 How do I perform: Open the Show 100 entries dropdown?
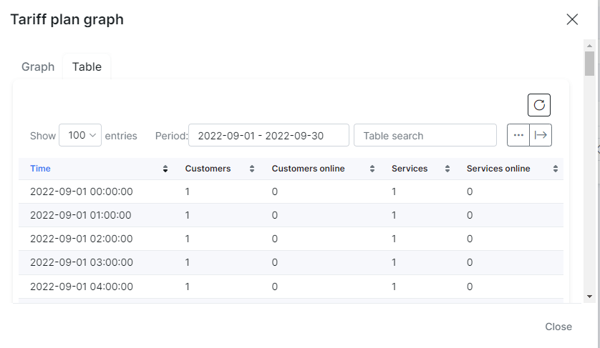click(80, 135)
